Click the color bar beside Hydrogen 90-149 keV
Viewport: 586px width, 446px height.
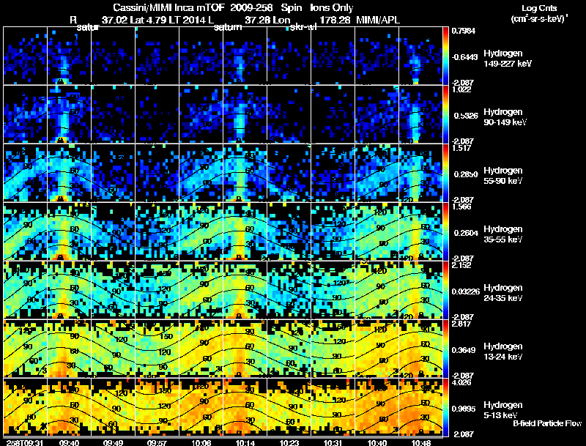point(445,114)
